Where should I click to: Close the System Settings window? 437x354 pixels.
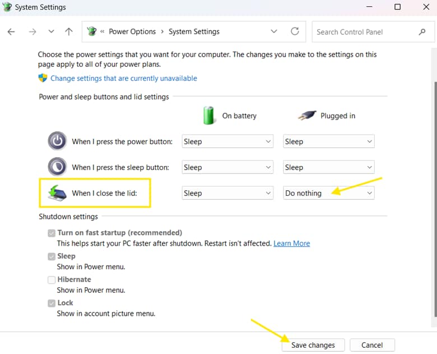tap(426, 7)
